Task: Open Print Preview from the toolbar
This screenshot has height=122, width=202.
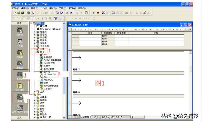Action: [x=32, y=13]
